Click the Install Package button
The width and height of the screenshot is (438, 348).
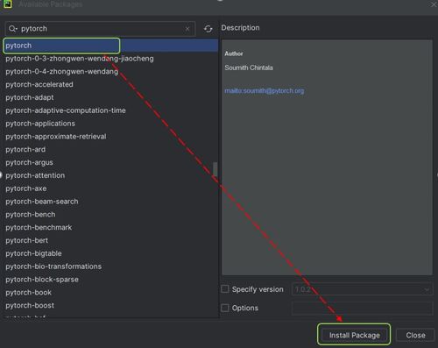354,335
